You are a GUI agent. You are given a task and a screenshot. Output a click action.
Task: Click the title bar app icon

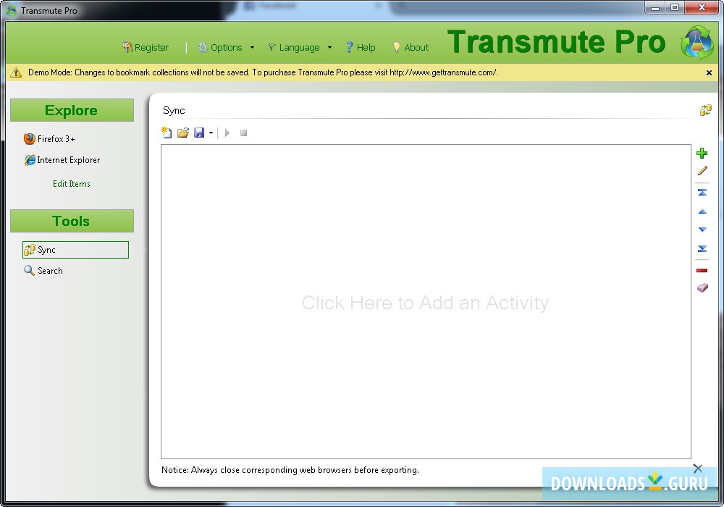tap(11, 10)
